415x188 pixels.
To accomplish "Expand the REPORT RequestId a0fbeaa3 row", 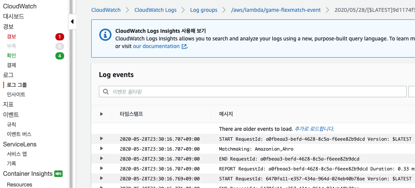I will pos(102,168).
